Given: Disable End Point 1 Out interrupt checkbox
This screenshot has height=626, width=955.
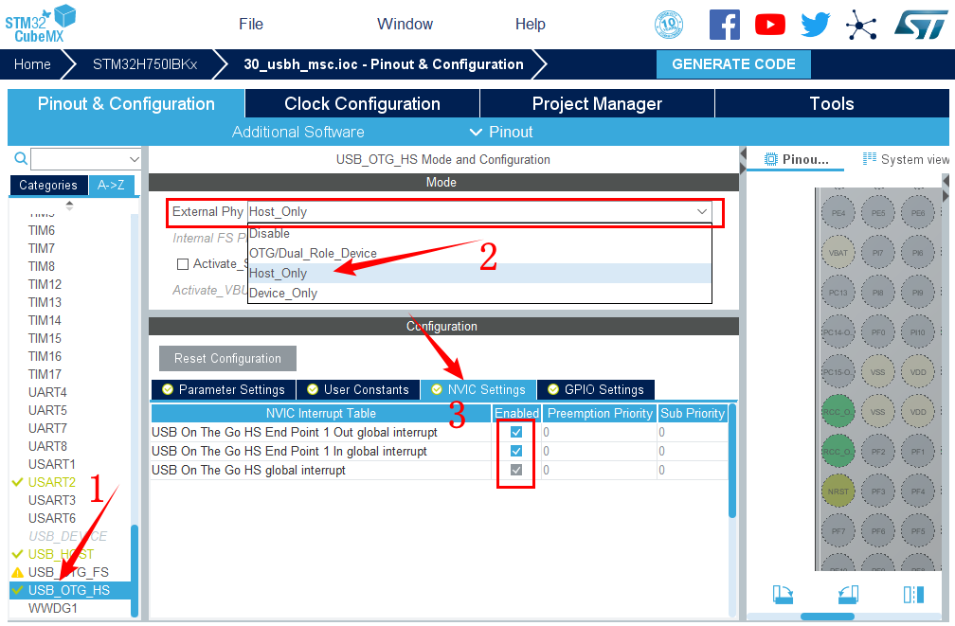Looking at the screenshot, I should [x=516, y=432].
